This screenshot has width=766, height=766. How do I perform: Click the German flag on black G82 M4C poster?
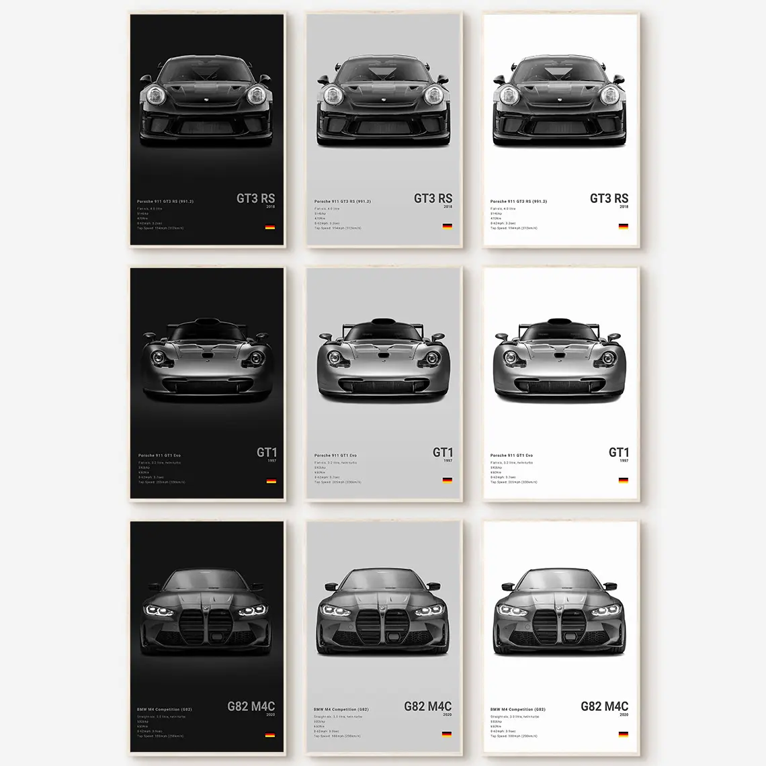tap(269, 734)
